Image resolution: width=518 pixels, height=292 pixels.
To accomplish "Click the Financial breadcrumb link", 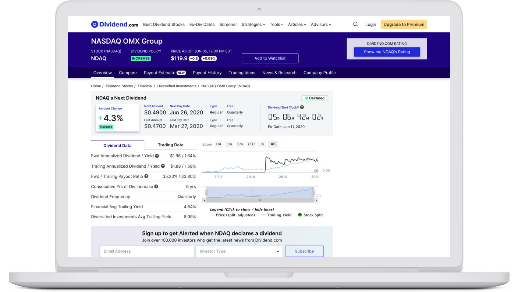I will click(x=145, y=86).
